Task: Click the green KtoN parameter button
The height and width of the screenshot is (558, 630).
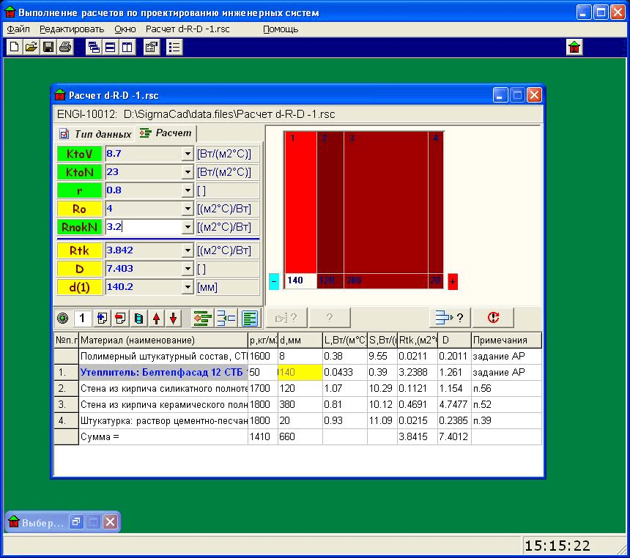Action: (79, 173)
